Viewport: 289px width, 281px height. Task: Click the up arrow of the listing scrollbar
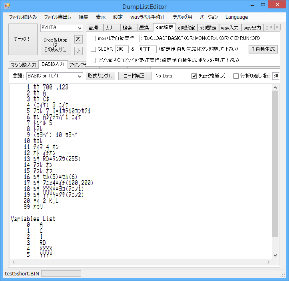[x=275, y=87]
